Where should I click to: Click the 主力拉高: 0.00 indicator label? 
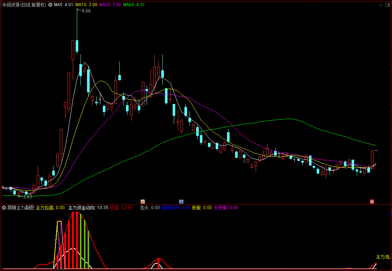point(50,208)
